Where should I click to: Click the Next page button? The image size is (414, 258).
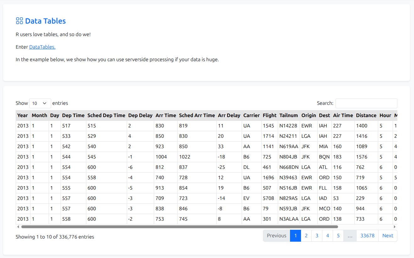388,236
